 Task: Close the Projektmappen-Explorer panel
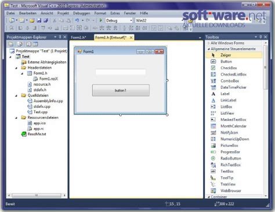coord(65,36)
